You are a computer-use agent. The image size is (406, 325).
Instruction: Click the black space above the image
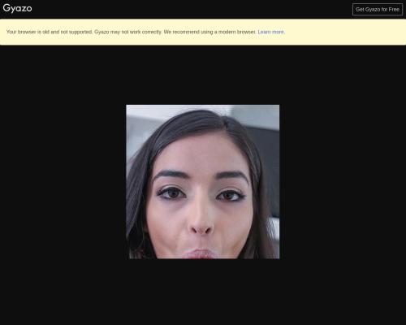[x=203, y=75]
